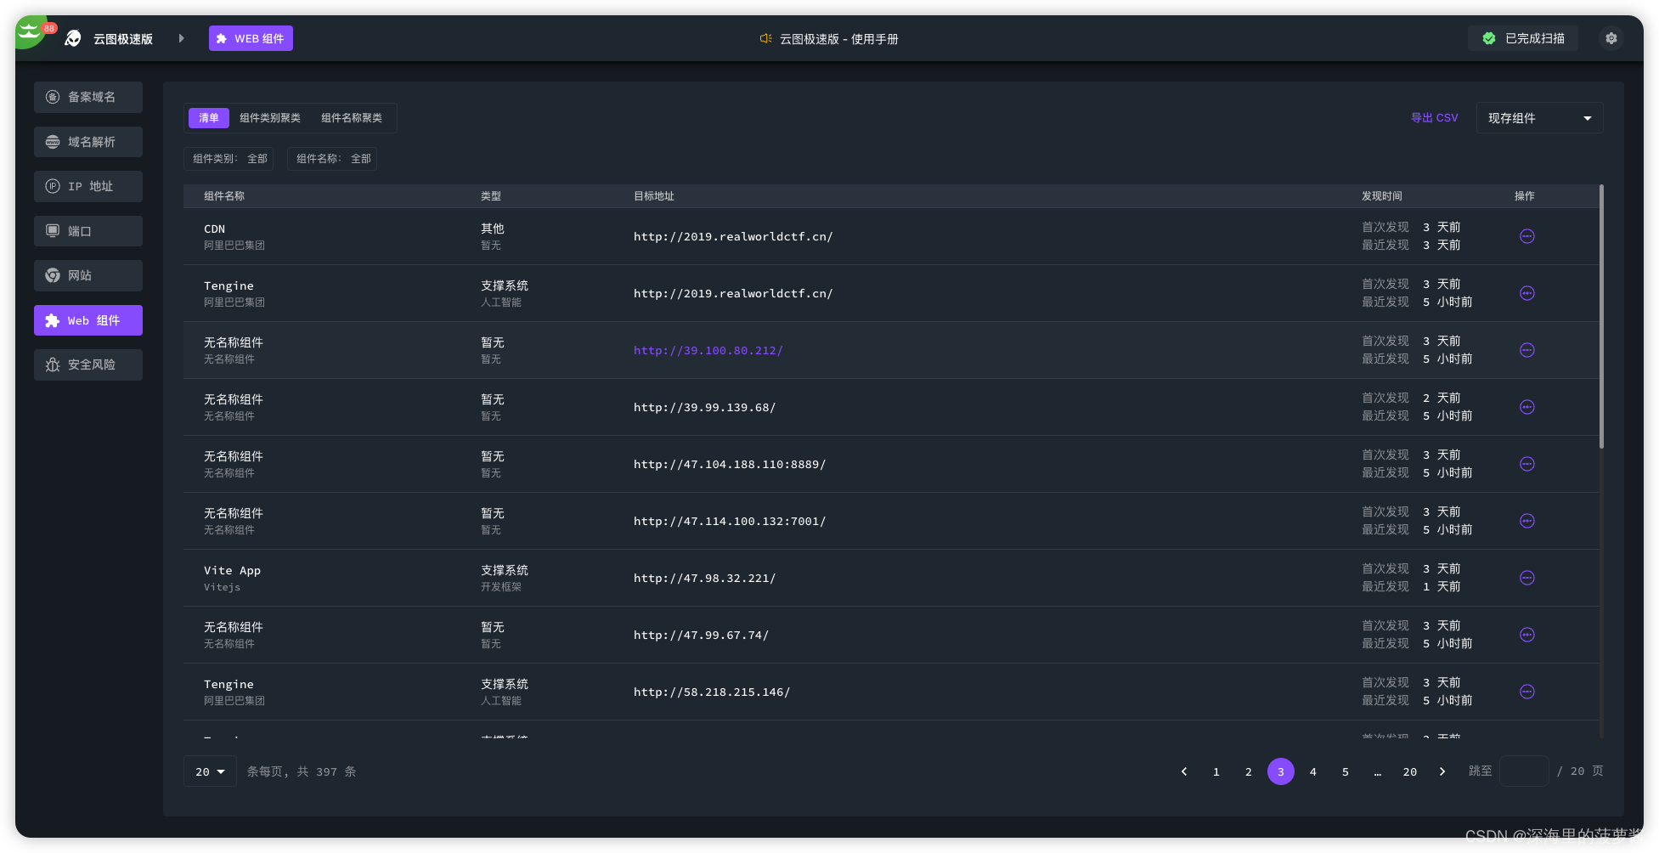Go to page 5
The width and height of the screenshot is (1659, 853).
(1345, 771)
